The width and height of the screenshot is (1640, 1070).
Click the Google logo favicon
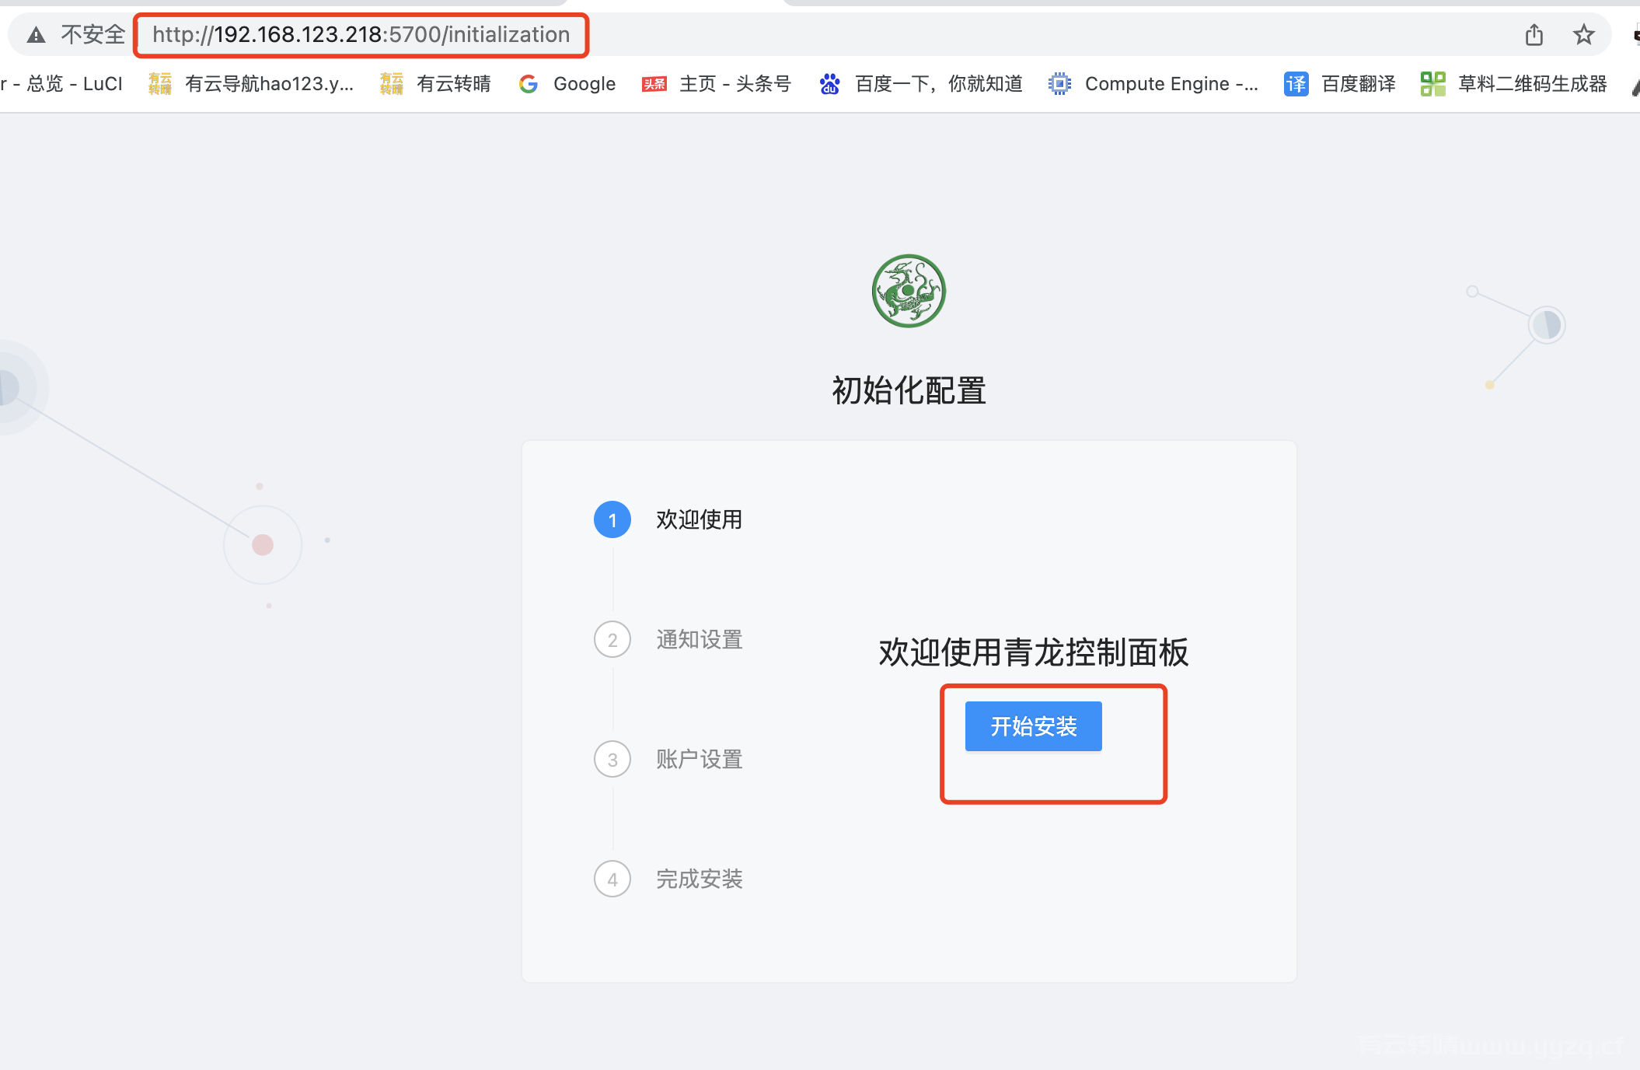tap(529, 84)
